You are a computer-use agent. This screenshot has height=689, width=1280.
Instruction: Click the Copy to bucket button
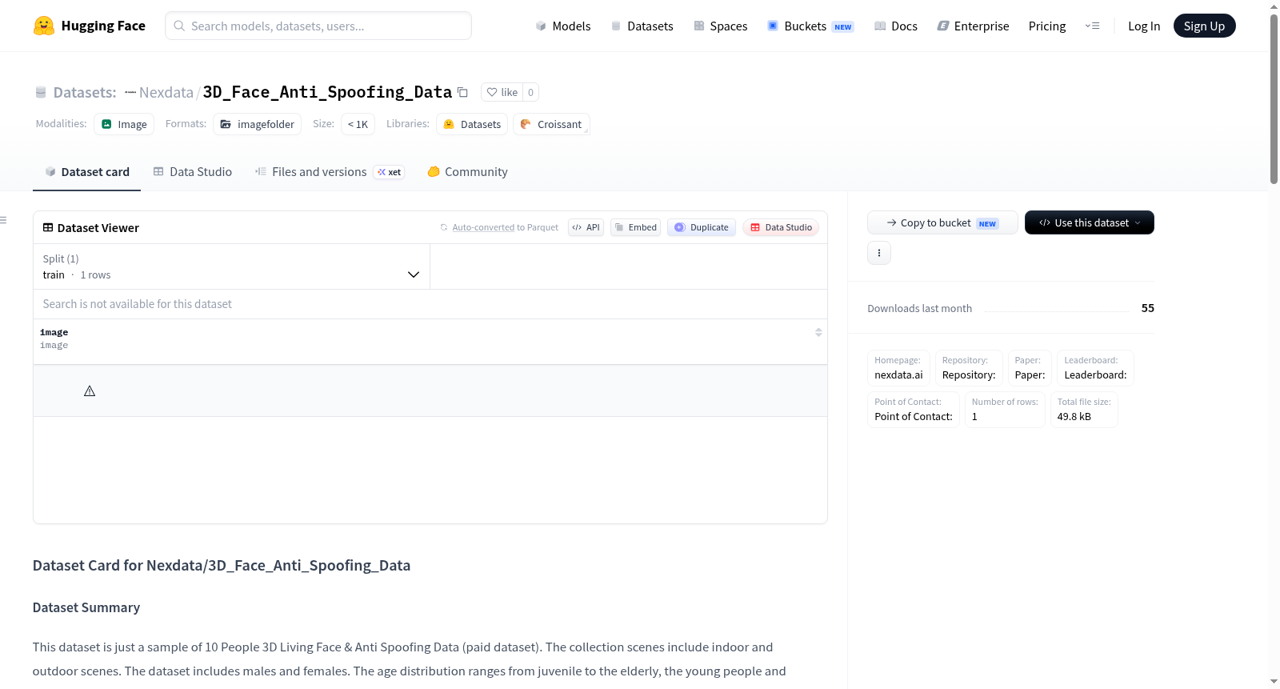click(x=942, y=222)
